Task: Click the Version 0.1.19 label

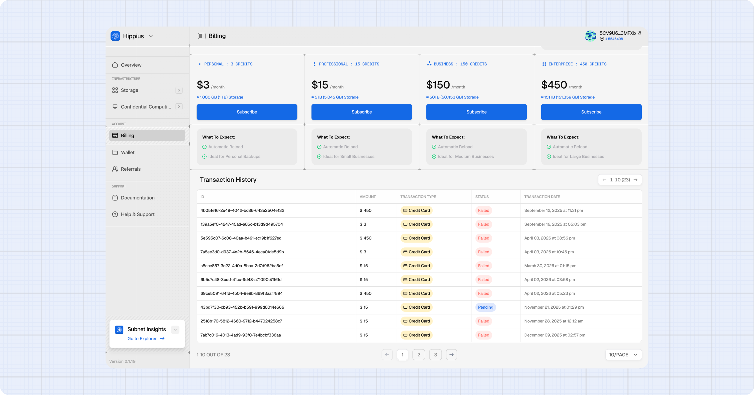Action: [122, 362]
